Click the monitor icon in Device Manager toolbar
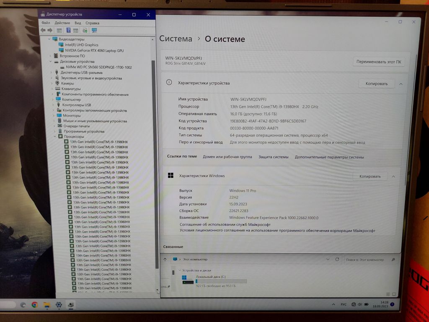 click(x=94, y=30)
